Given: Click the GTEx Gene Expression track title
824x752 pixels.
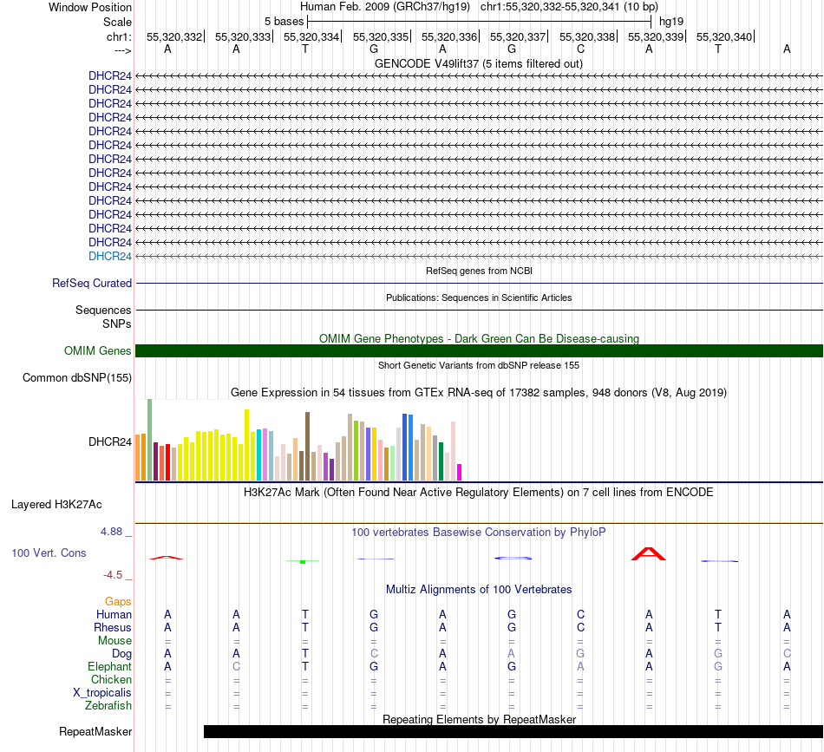Looking at the screenshot, I should (x=479, y=393).
